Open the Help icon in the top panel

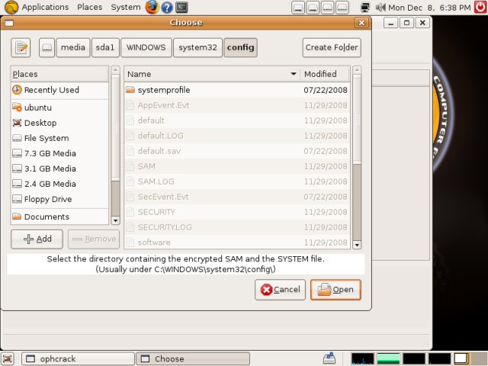pos(167,8)
